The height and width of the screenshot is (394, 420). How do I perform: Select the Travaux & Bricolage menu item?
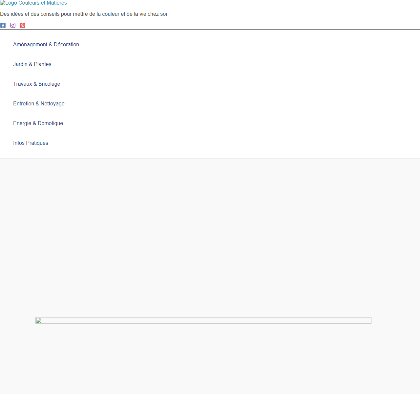coord(37,84)
